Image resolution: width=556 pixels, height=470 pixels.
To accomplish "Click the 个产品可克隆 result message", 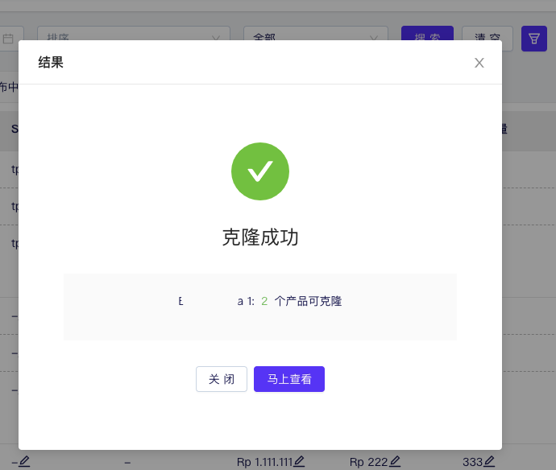I will point(308,301).
